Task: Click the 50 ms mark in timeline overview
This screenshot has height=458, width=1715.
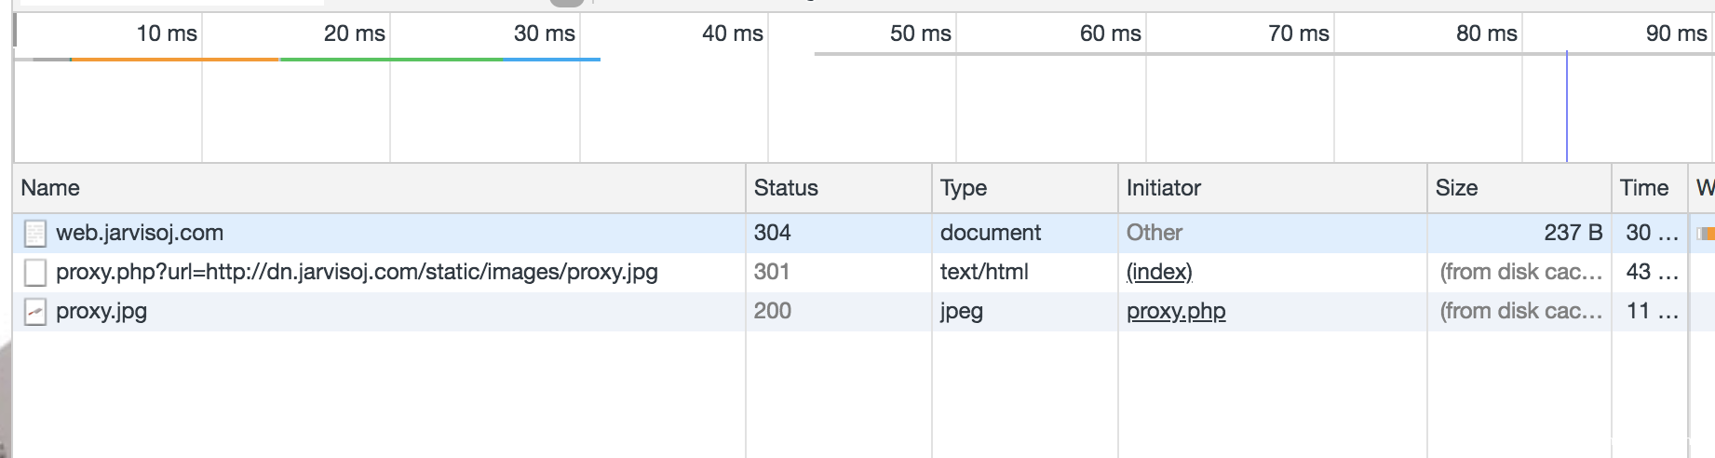Action: pos(920,34)
